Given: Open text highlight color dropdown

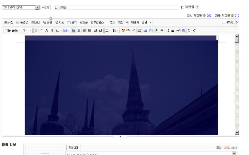Looking at the screenshot, I should click(x=69, y=30).
